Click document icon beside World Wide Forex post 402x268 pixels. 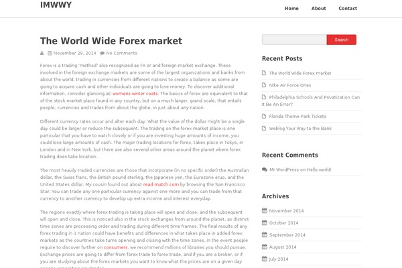click(x=264, y=73)
